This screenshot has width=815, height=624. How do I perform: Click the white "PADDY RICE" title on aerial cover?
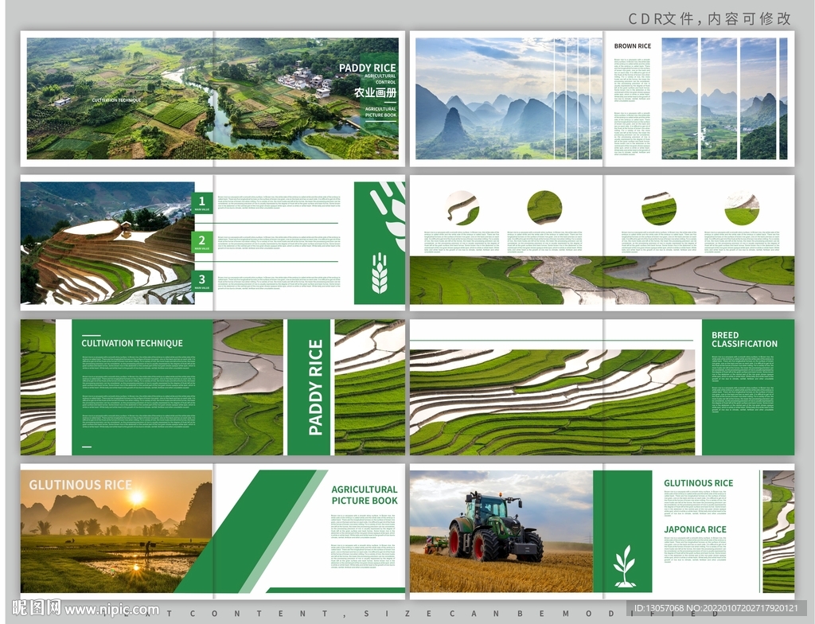(368, 68)
